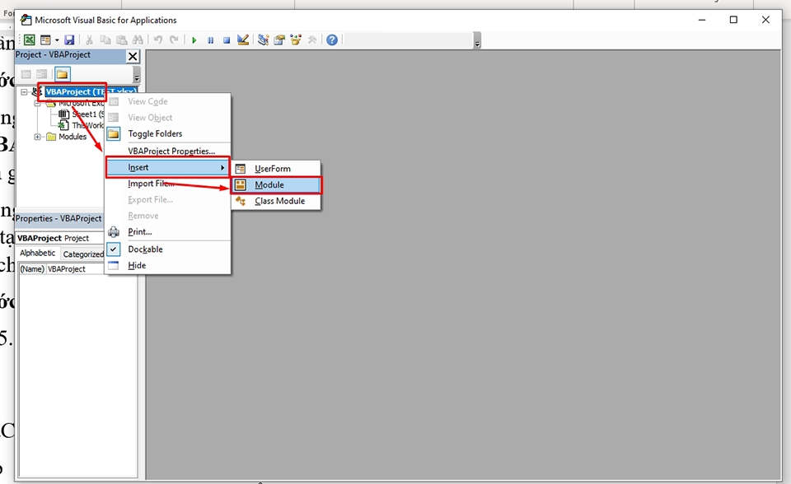Insert a Module from the submenu

[x=276, y=184]
